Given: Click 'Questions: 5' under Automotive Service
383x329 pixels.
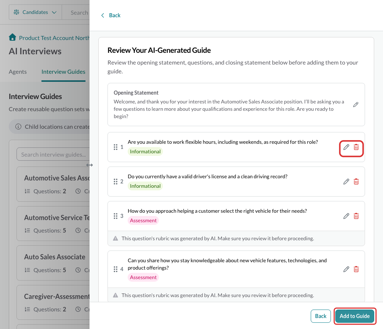Looking at the screenshot, I should point(50,231).
